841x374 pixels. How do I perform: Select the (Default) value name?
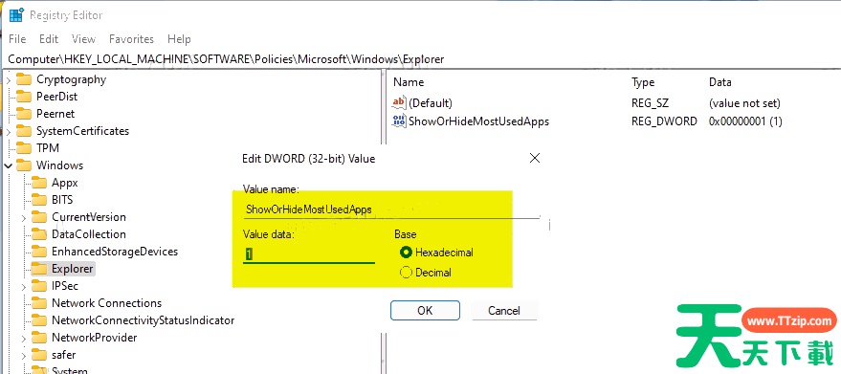[431, 102]
